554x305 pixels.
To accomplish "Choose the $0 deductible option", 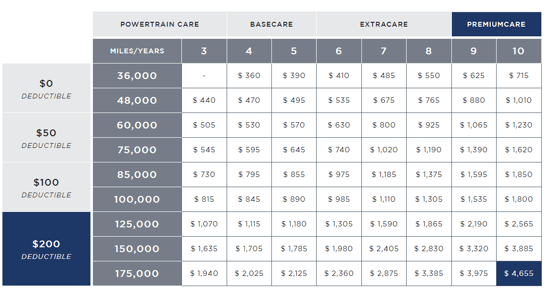I will click(46, 88).
